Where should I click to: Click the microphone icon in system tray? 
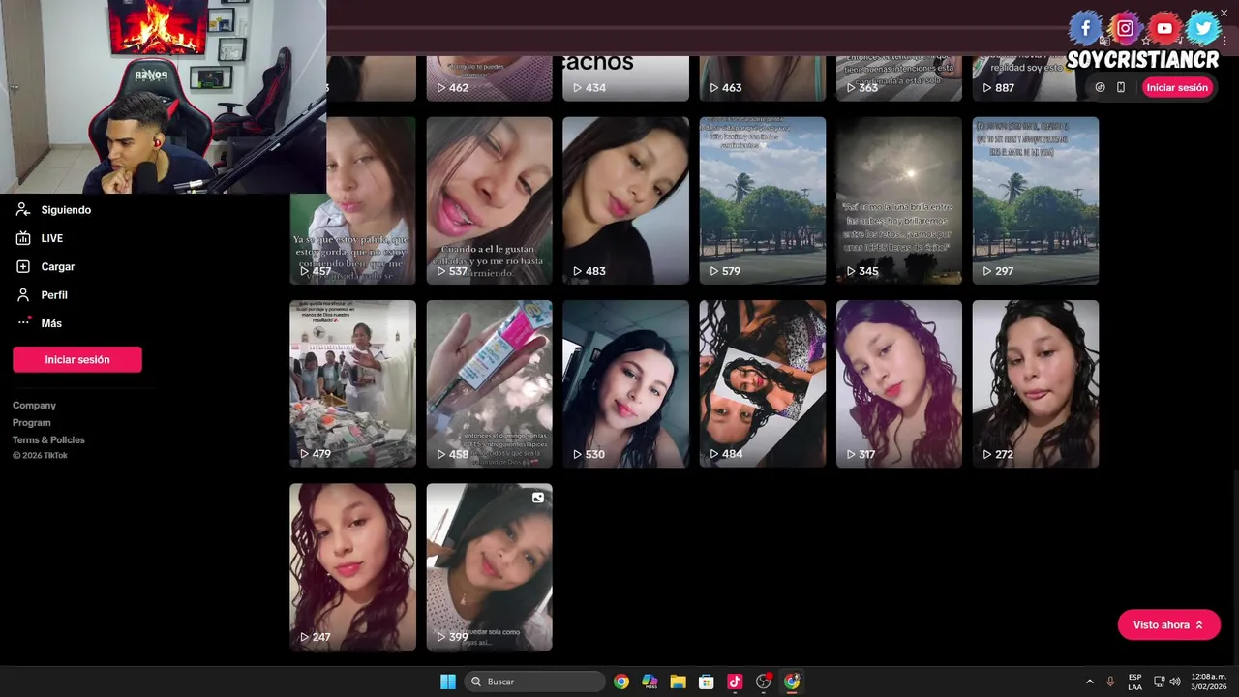click(x=1110, y=682)
